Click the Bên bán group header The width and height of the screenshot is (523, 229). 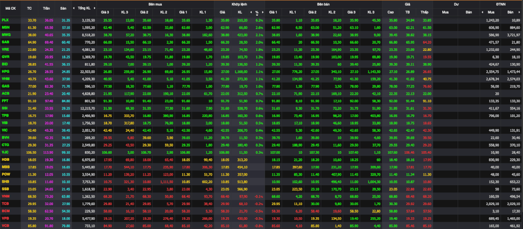(x=323, y=4)
